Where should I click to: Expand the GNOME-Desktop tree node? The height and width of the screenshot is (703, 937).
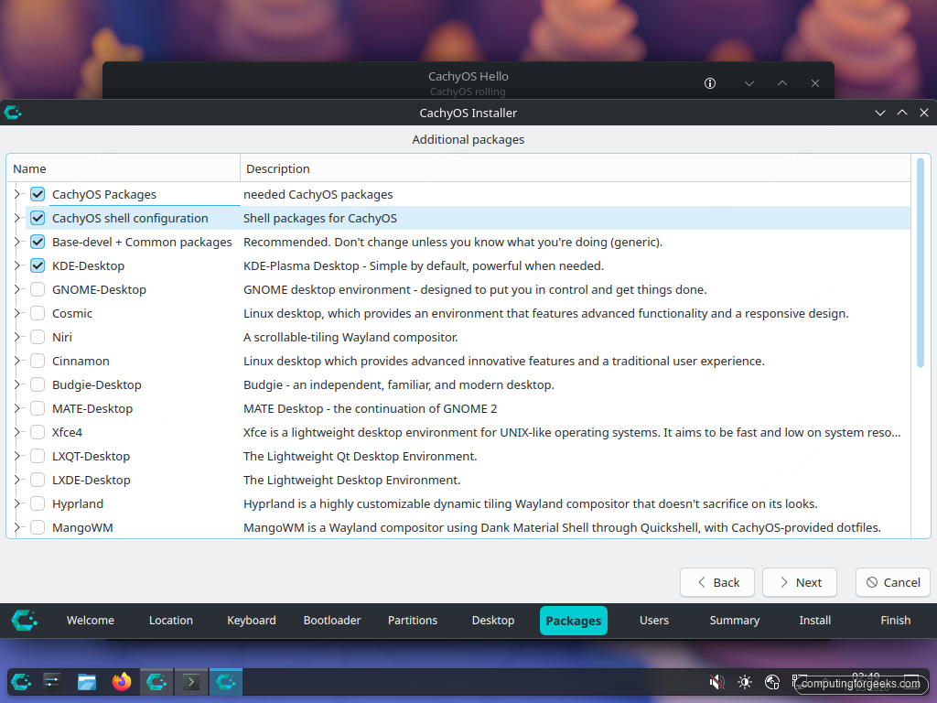[x=16, y=289]
